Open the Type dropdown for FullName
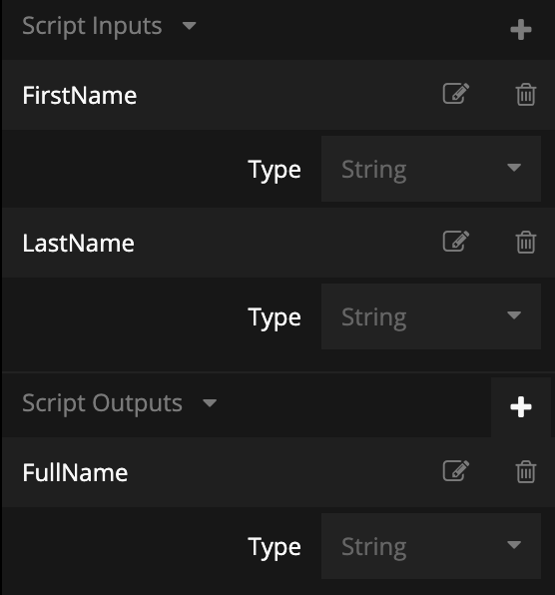Screen dimensions: 555x595 tap(431, 546)
